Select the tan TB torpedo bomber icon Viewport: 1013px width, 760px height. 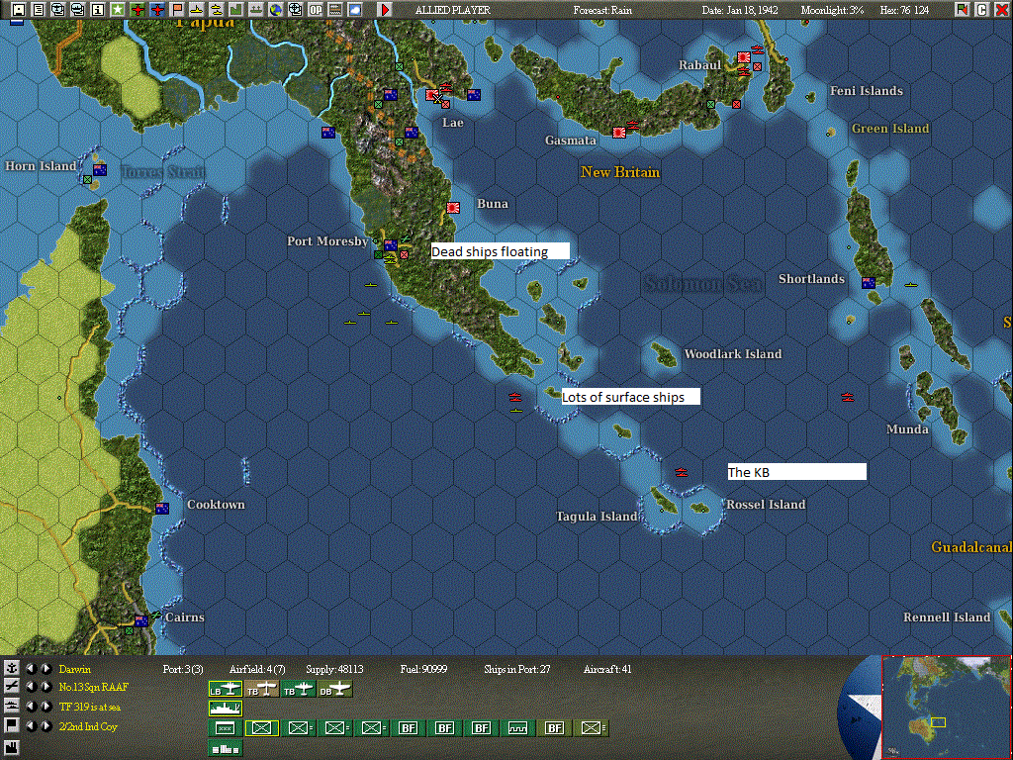point(261,690)
